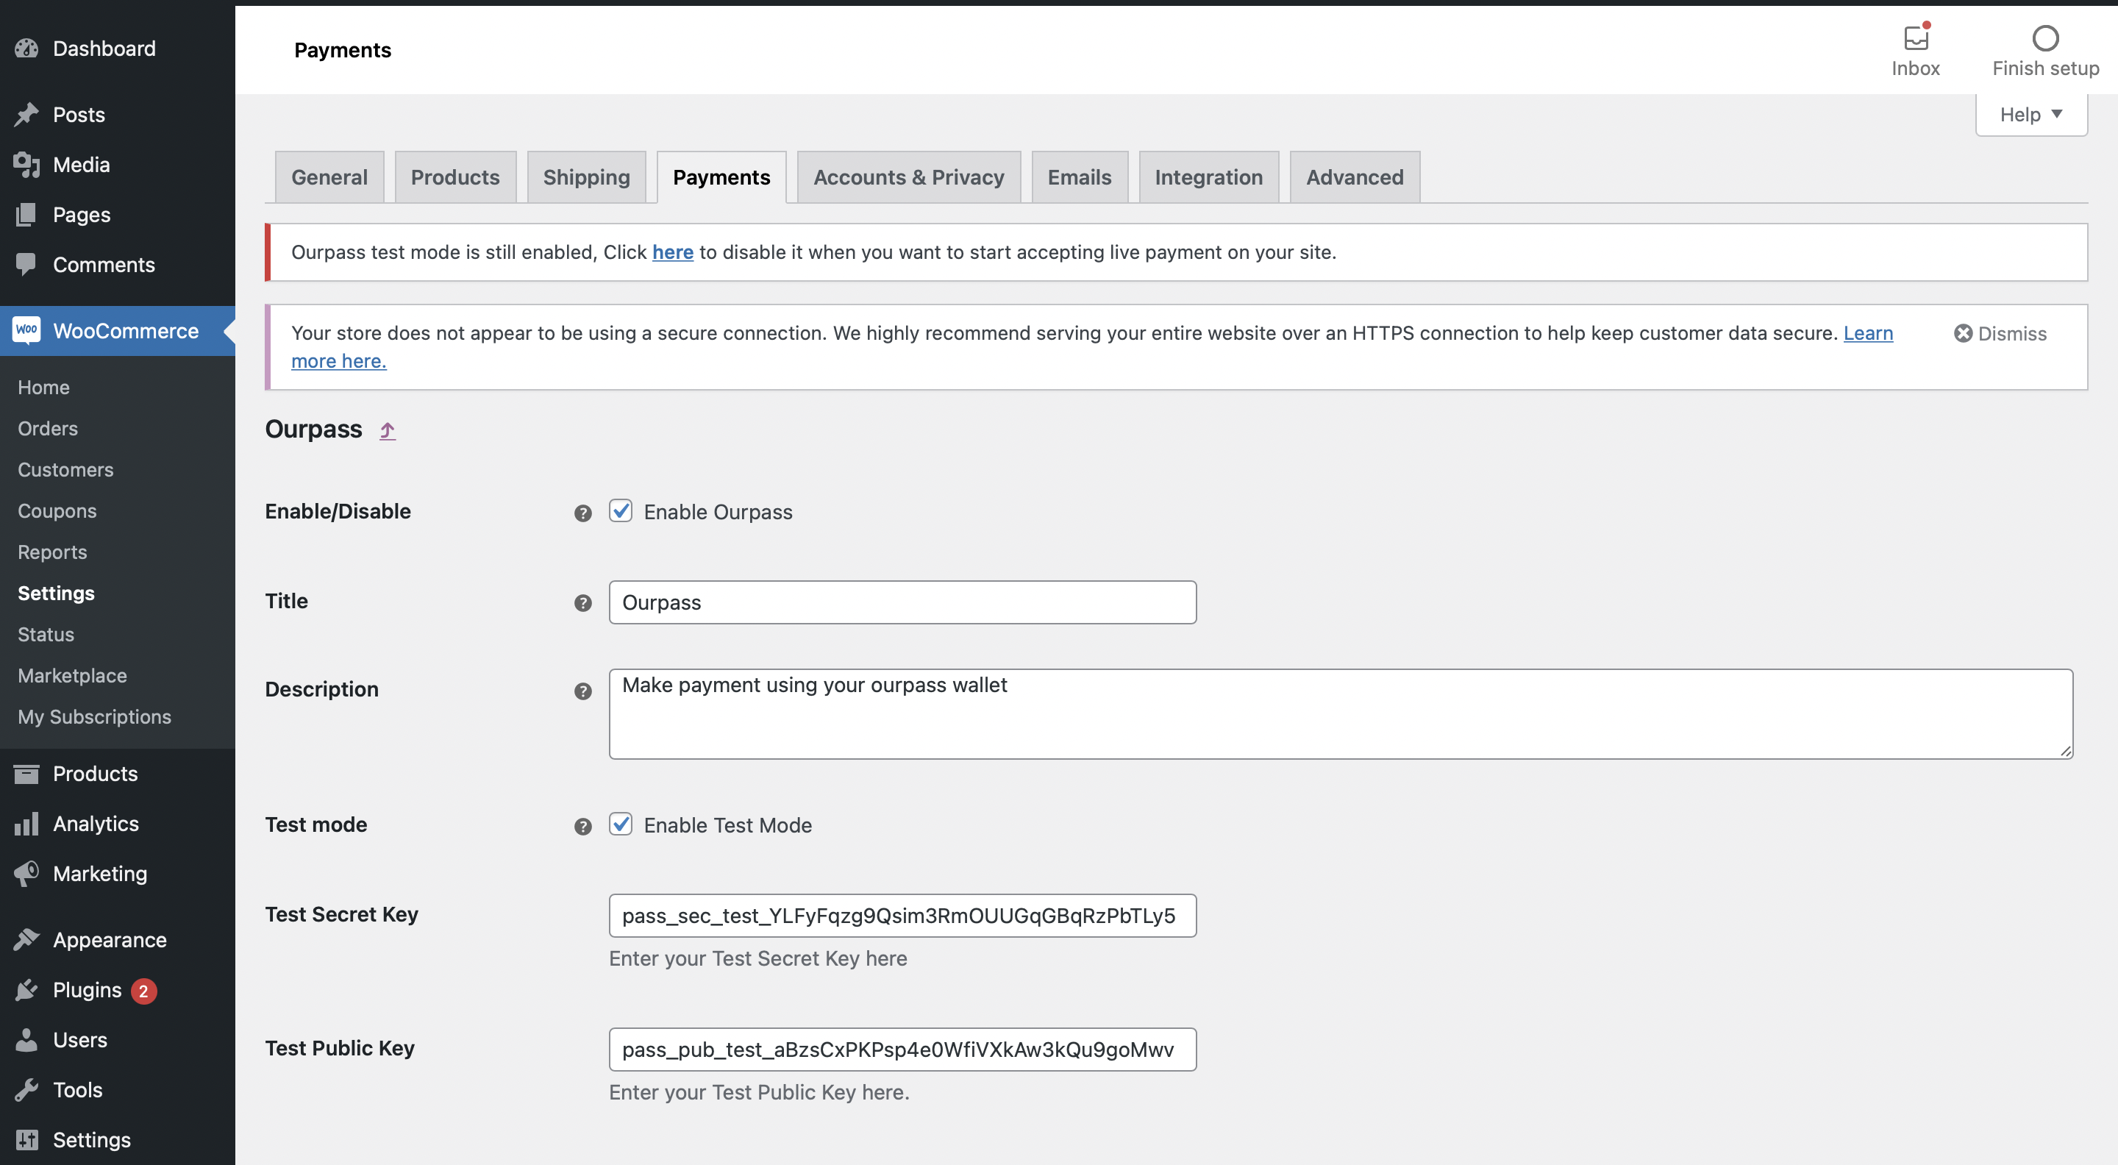Click the Plugins update count badge

143,991
